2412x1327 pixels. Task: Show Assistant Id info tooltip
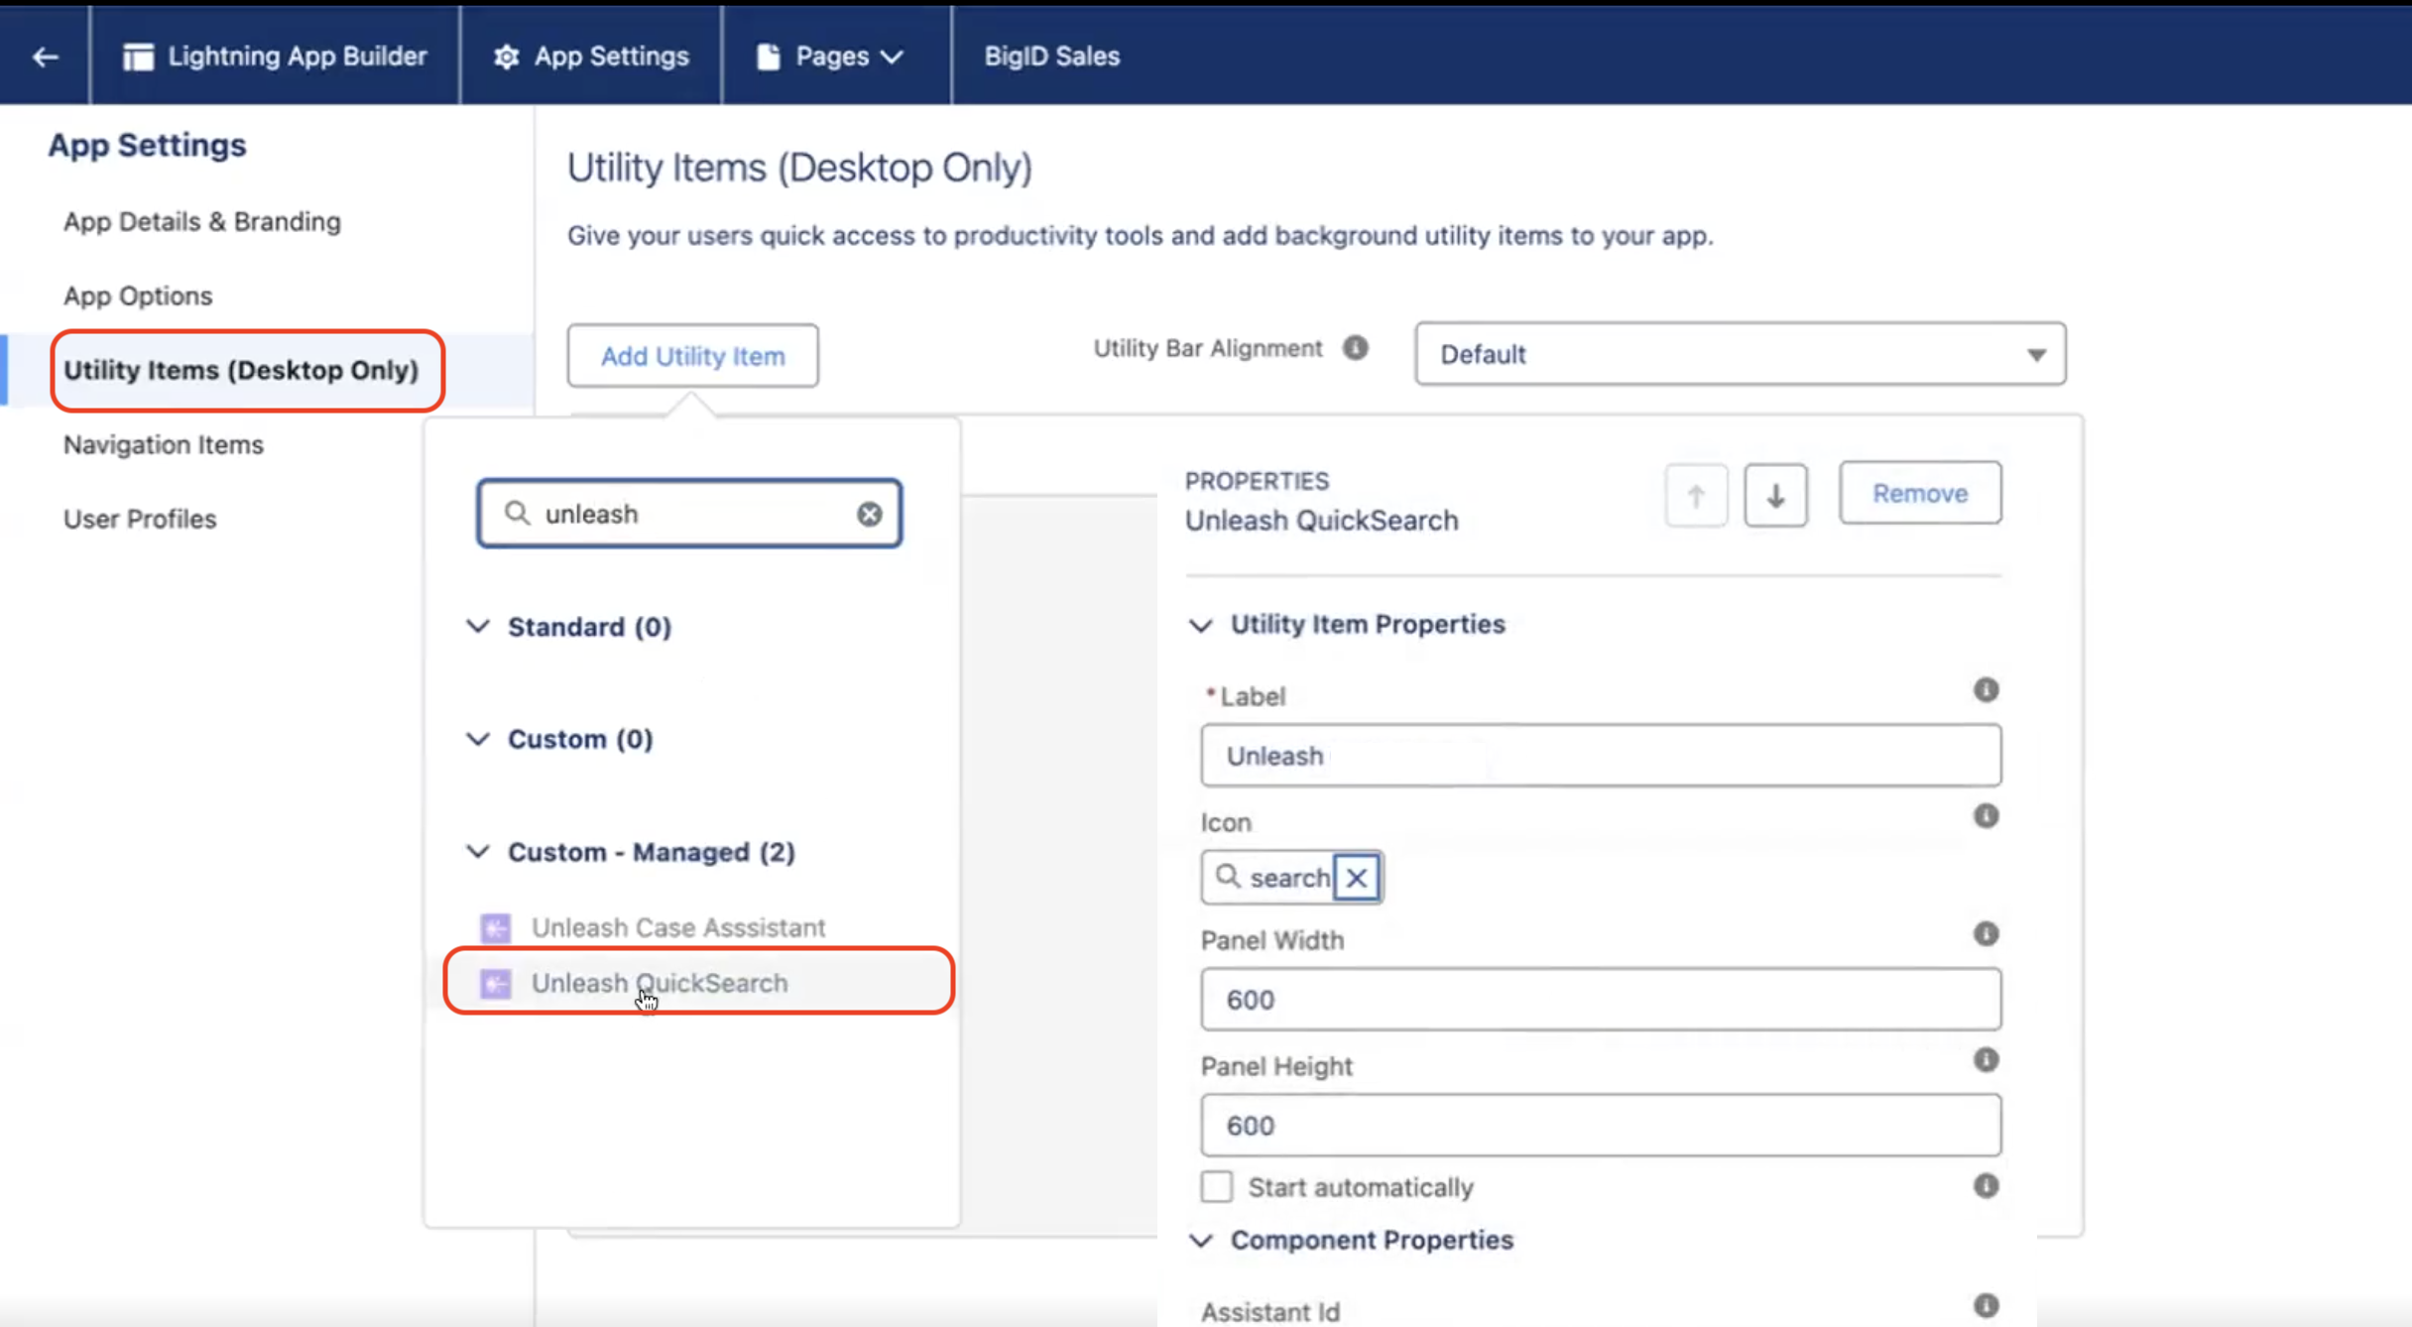pyautogui.click(x=1986, y=1306)
